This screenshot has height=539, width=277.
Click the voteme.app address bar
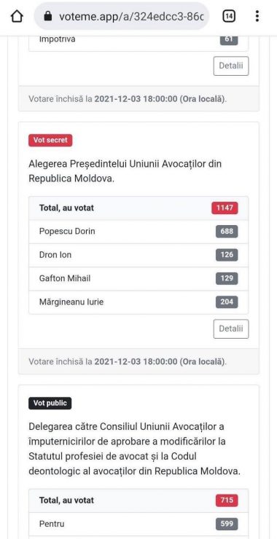(x=121, y=16)
